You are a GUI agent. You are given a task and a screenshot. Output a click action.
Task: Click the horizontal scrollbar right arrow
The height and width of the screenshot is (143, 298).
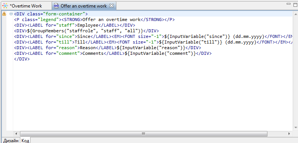point(289,134)
